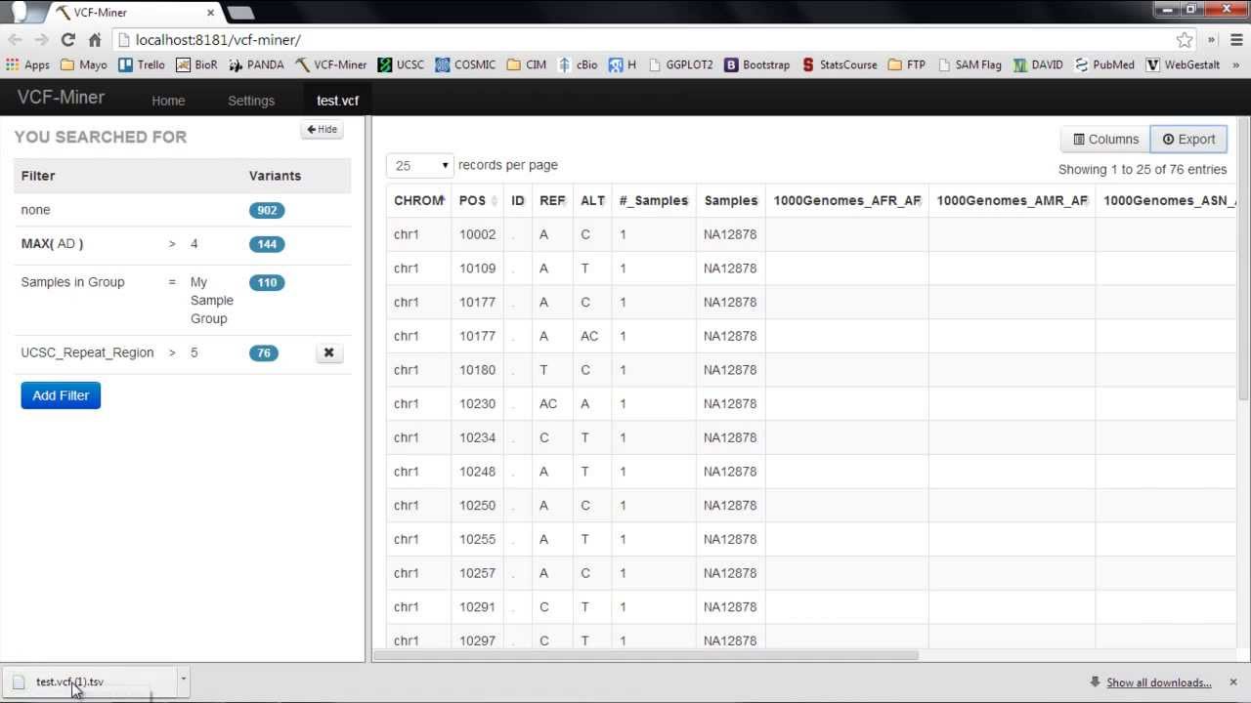Viewport: 1251px width, 703px height.
Task: Open downloaded file test.vcf (1).tsv
Action: tap(88, 682)
